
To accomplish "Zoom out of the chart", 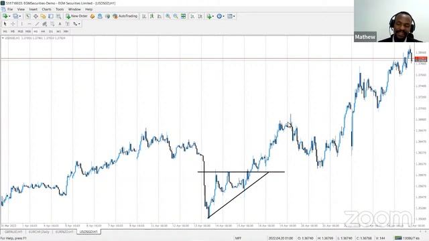I will 176,16.
